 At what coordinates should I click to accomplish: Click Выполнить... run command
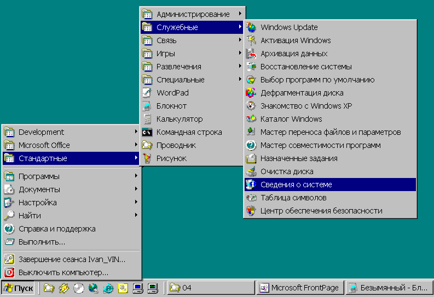(x=71, y=242)
